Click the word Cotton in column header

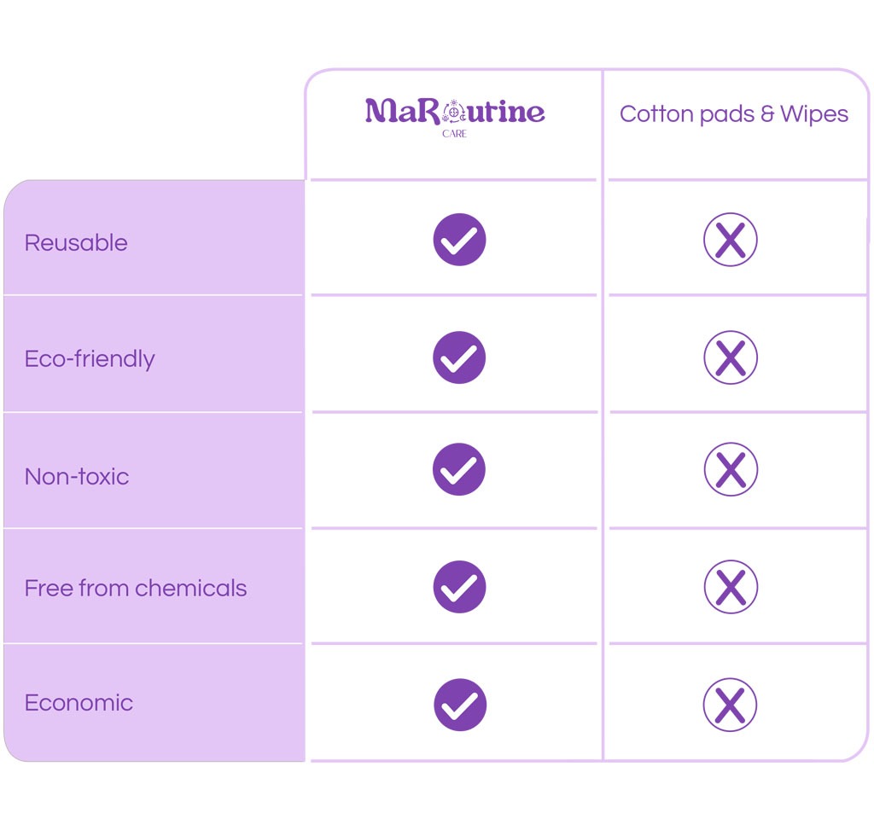pos(651,114)
